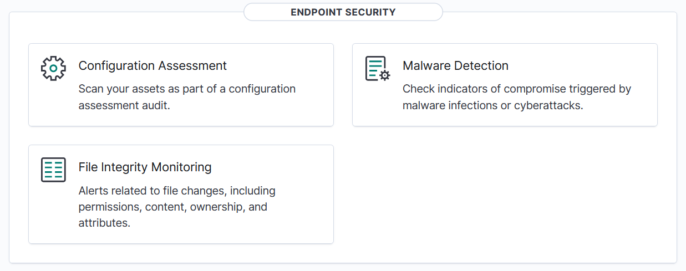Image resolution: width=686 pixels, height=271 pixels.
Task: Click the Endpoint Security section header
Action: 343,12
